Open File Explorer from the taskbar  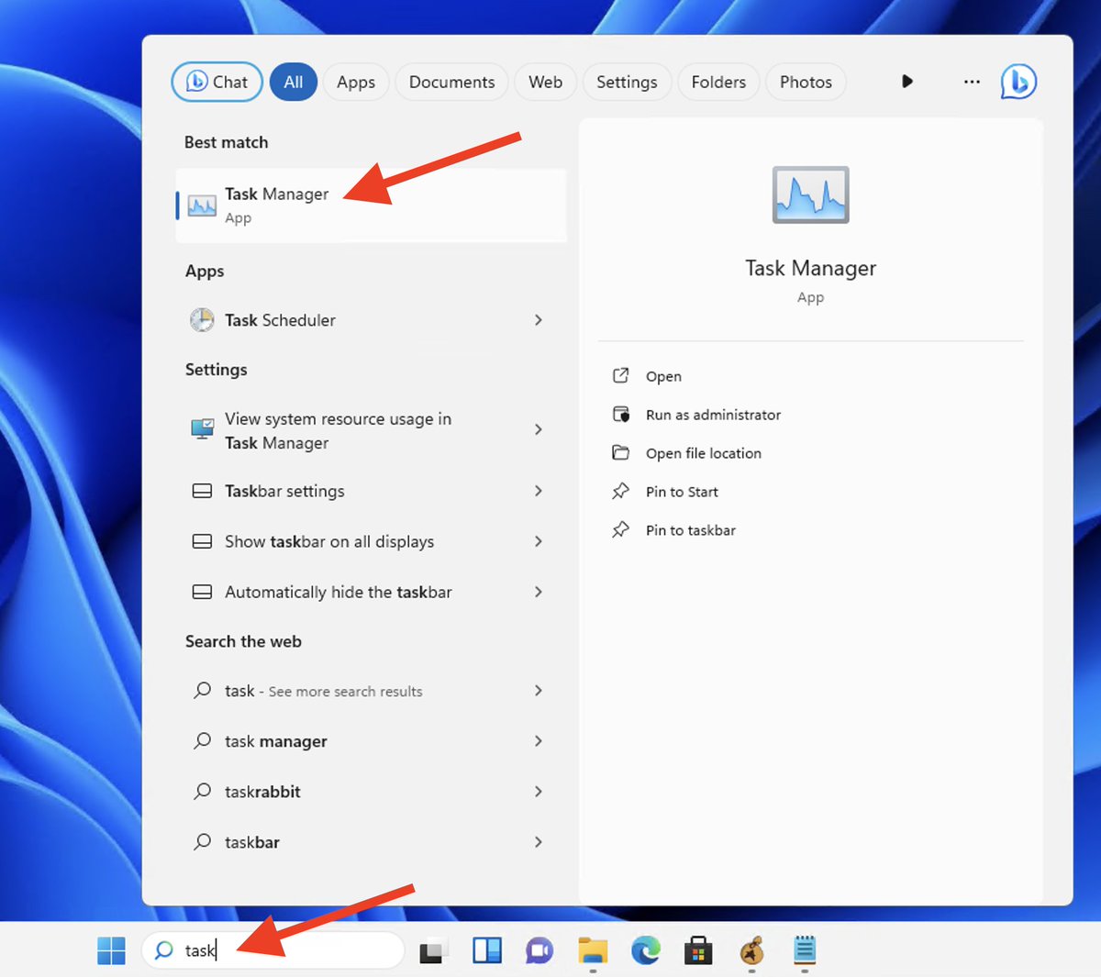tap(593, 951)
